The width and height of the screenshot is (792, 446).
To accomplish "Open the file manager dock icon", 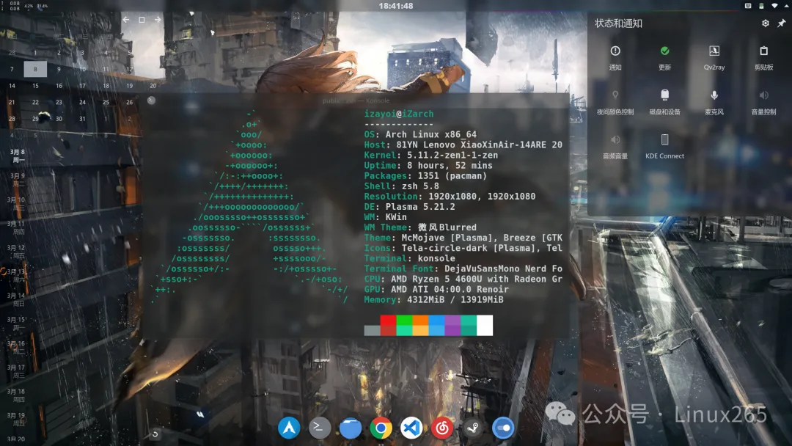I will (x=350, y=428).
